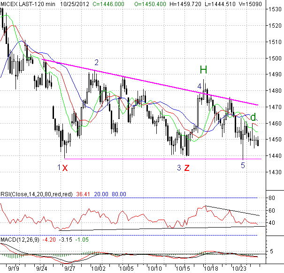Click price axis label 1470
The width and height of the screenshot is (284, 273).
pyautogui.click(x=275, y=107)
